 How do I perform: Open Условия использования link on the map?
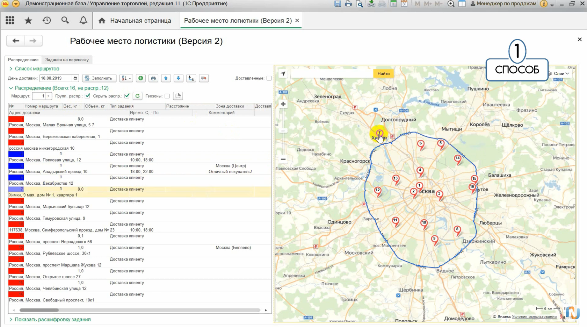pos(534,317)
